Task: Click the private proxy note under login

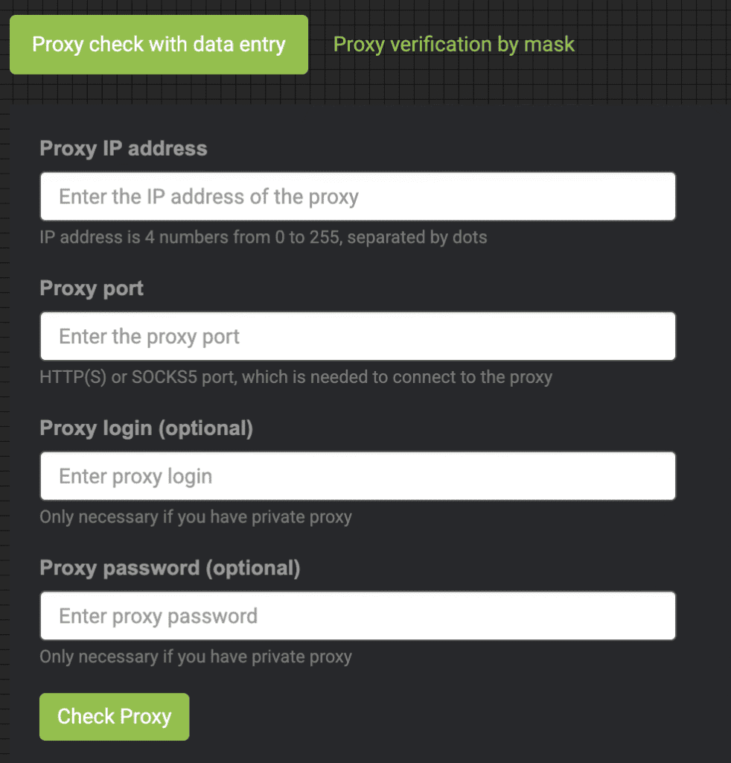Action: point(195,516)
